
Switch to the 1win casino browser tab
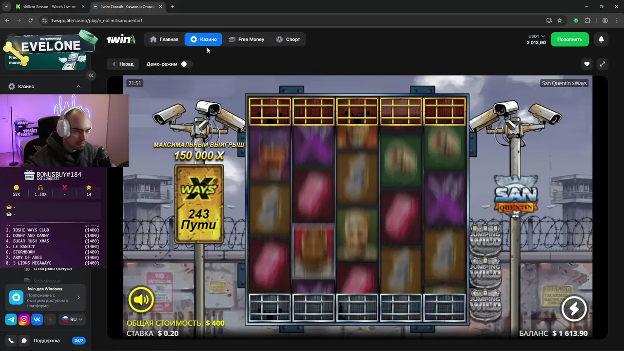(x=128, y=7)
